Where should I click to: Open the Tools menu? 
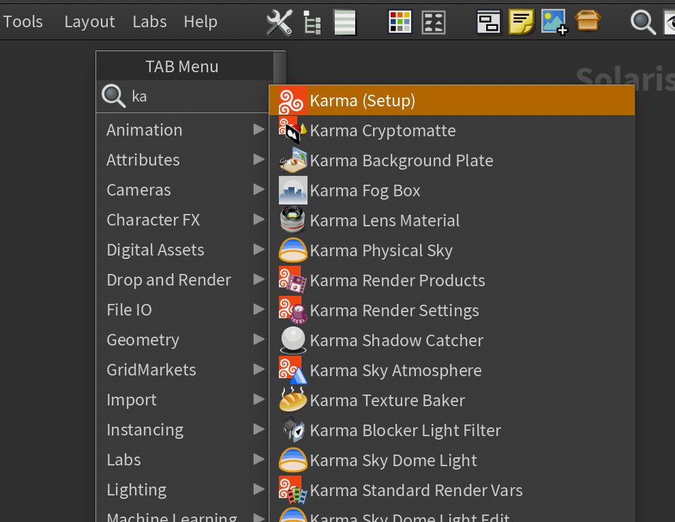point(22,22)
